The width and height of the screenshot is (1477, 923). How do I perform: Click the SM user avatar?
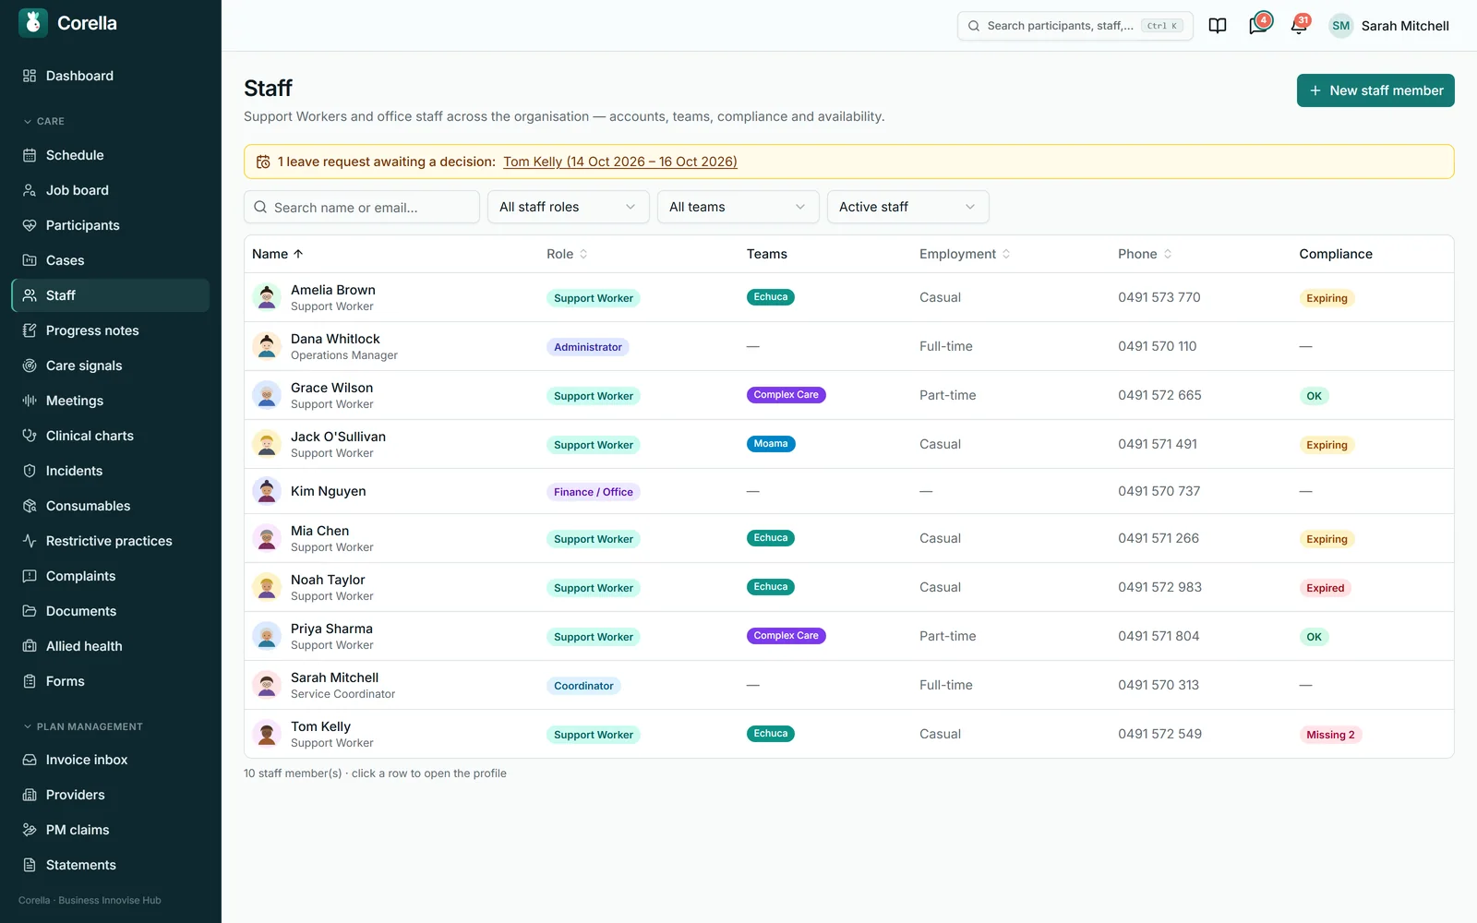click(x=1341, y=26)
